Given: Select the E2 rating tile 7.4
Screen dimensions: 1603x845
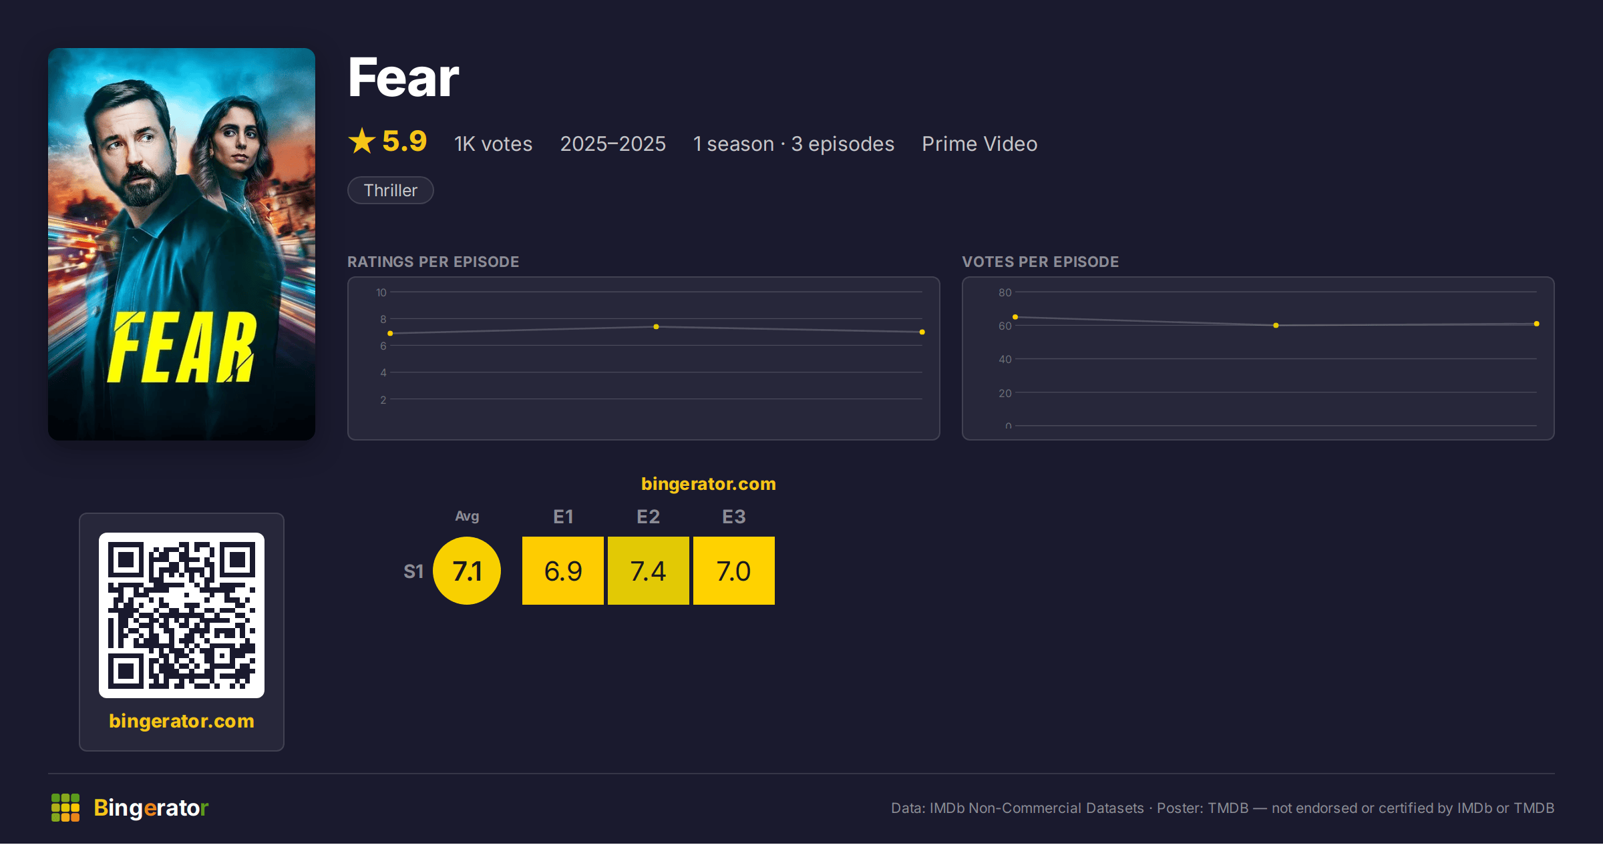Looking at the screenshot, I should 649,571.
